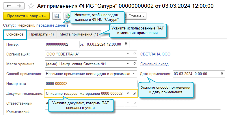This screenshot has height=115, width=227.
Task: Go forward with the right arrow button
Action: click(19, 6)
